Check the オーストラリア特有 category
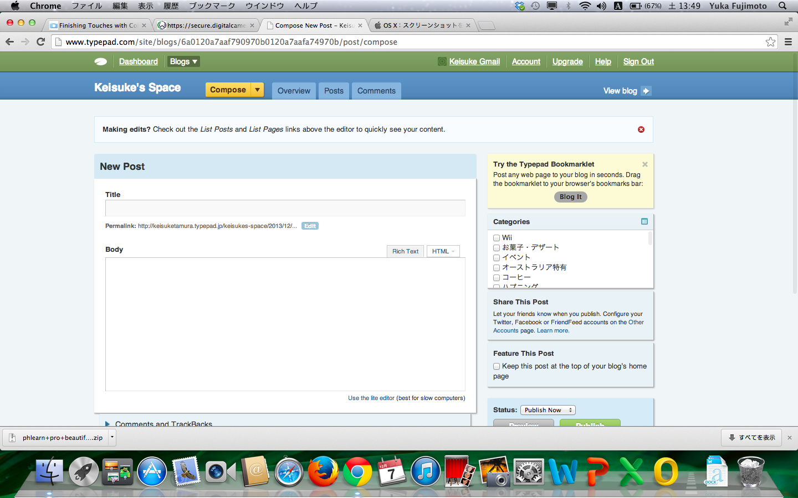Image resolution: width=798 pixels, height=498 pixels. point(497,268)
